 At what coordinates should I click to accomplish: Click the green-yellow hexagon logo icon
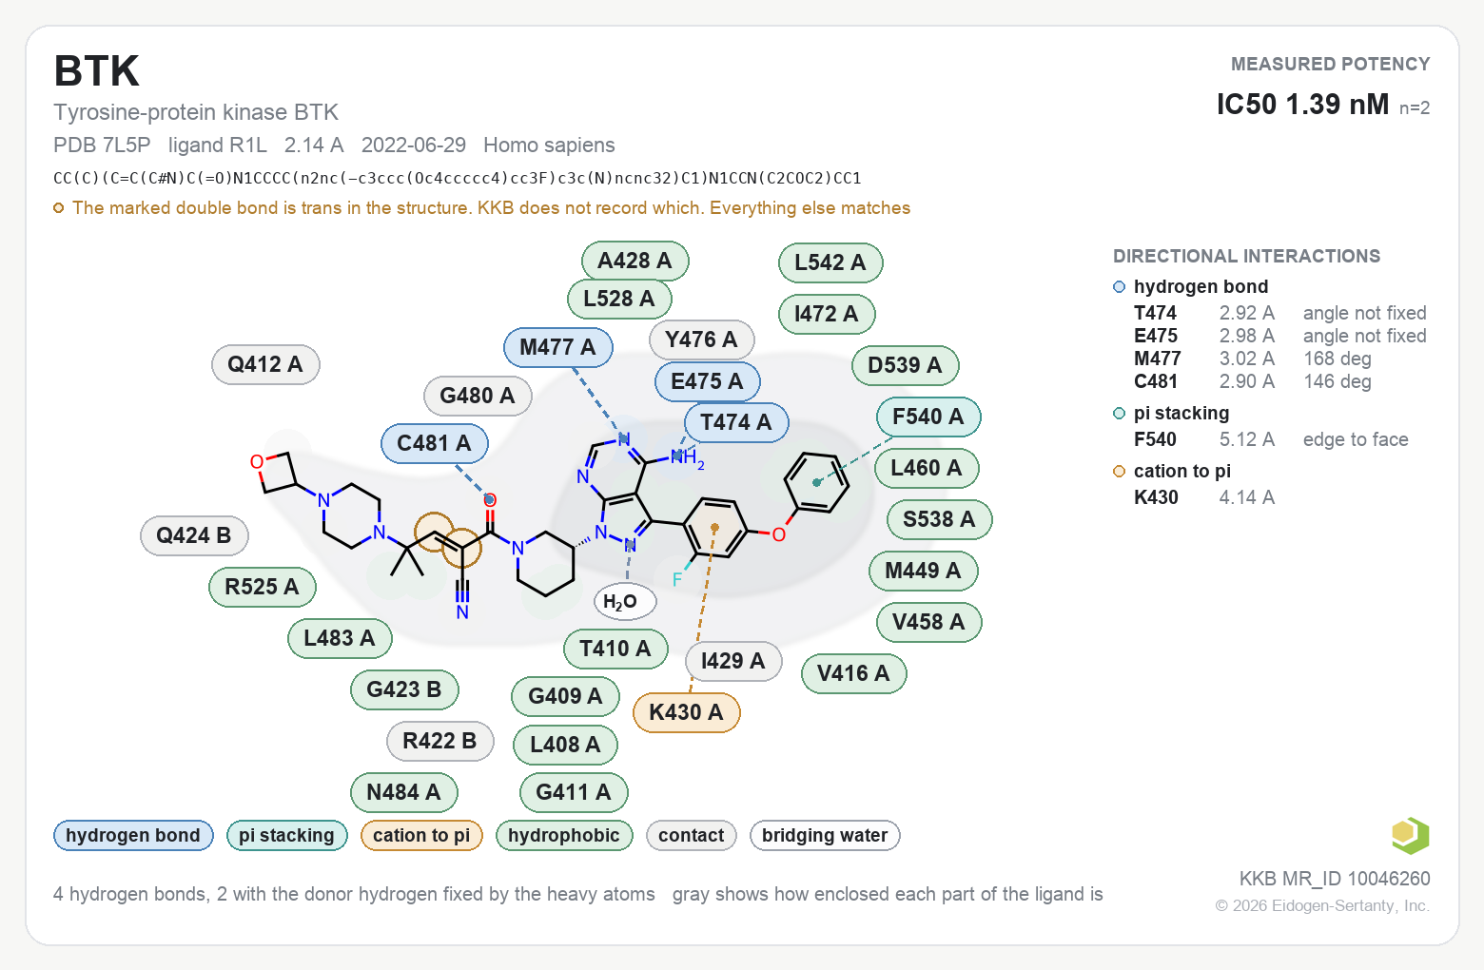pyautogui.click(x=1410, y=835)
